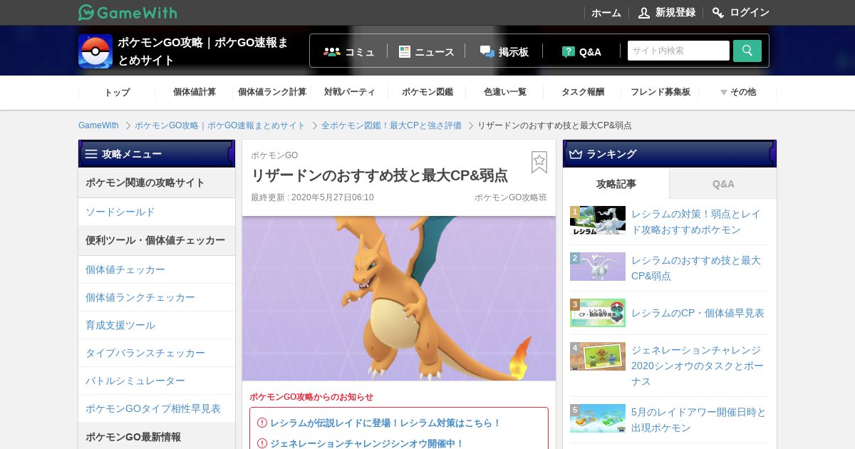Click the Charizard article image
Image resolution: width=855 pixels, height=449 pixels.
[x=399, y=298]
